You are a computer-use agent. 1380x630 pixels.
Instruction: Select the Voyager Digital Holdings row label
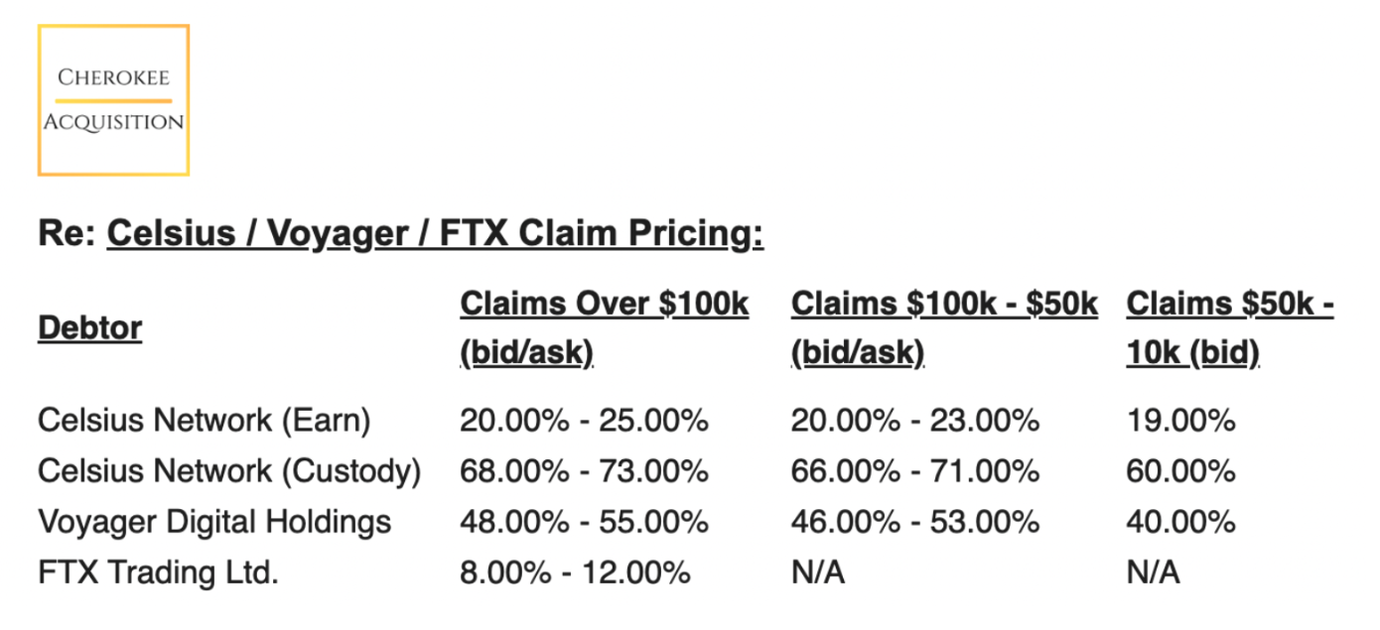pyautogui.click(x=214, y=522)
